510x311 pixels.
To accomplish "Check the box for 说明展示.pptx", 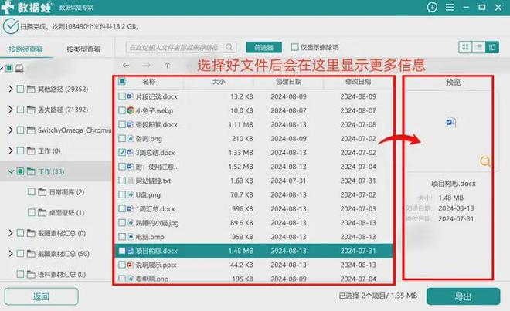I will point(122,265).
